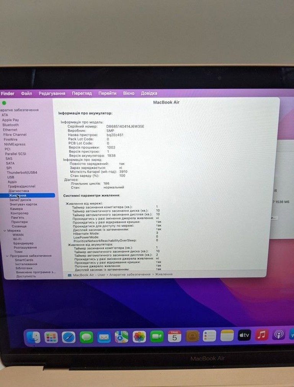Select WWAN under Мережа

pyautogui.click(x=18, y=235)
